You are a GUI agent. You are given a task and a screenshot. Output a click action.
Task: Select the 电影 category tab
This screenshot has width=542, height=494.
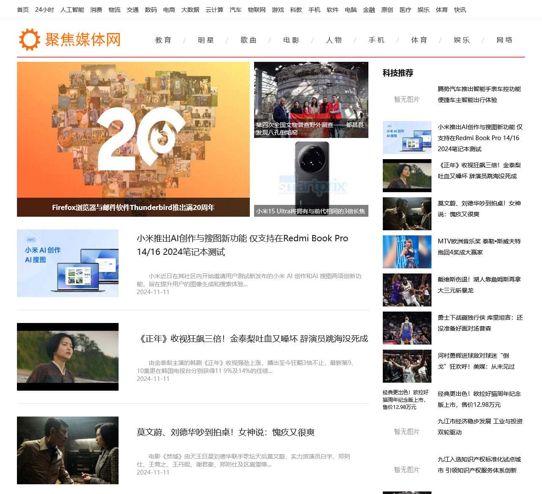click(291, 40)
